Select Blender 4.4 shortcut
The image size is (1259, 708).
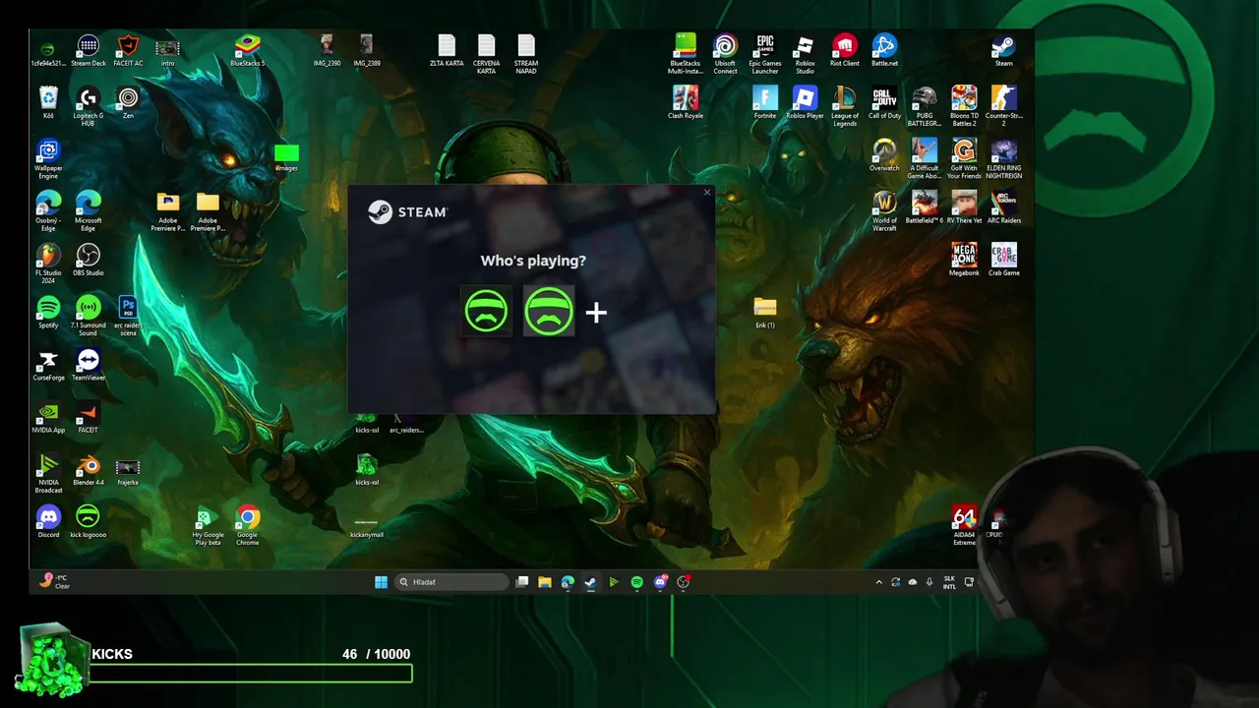point(89,470)
